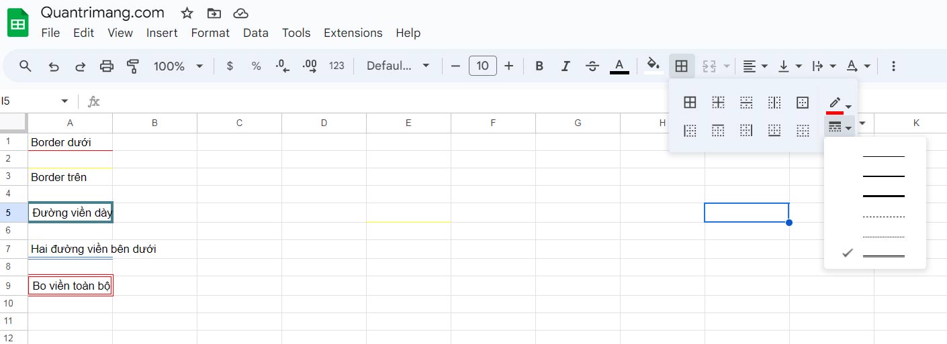This screenshot has height=344, width=947.
Task: Click the undo arrow icon
Action: pyautogui.click(x=54, y=66)
